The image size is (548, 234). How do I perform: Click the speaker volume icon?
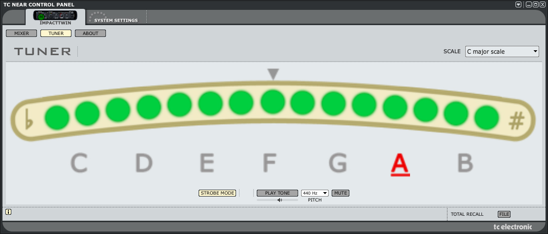279,200
